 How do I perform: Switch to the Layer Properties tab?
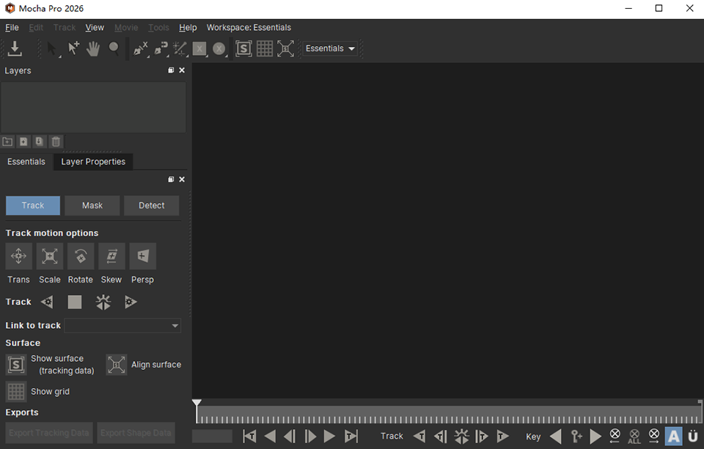(93, 161)
